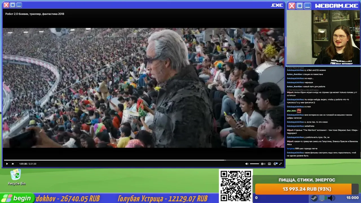Click donor ticker 'Голубая Устрица - 12129.07 RUB'
Screen dimensions: 361x203
163,198
